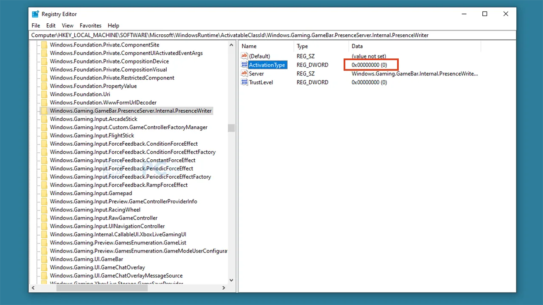Click the folder icon for Private.RestrictedComponent
543x305 pixels.
[x=44, y=78]
